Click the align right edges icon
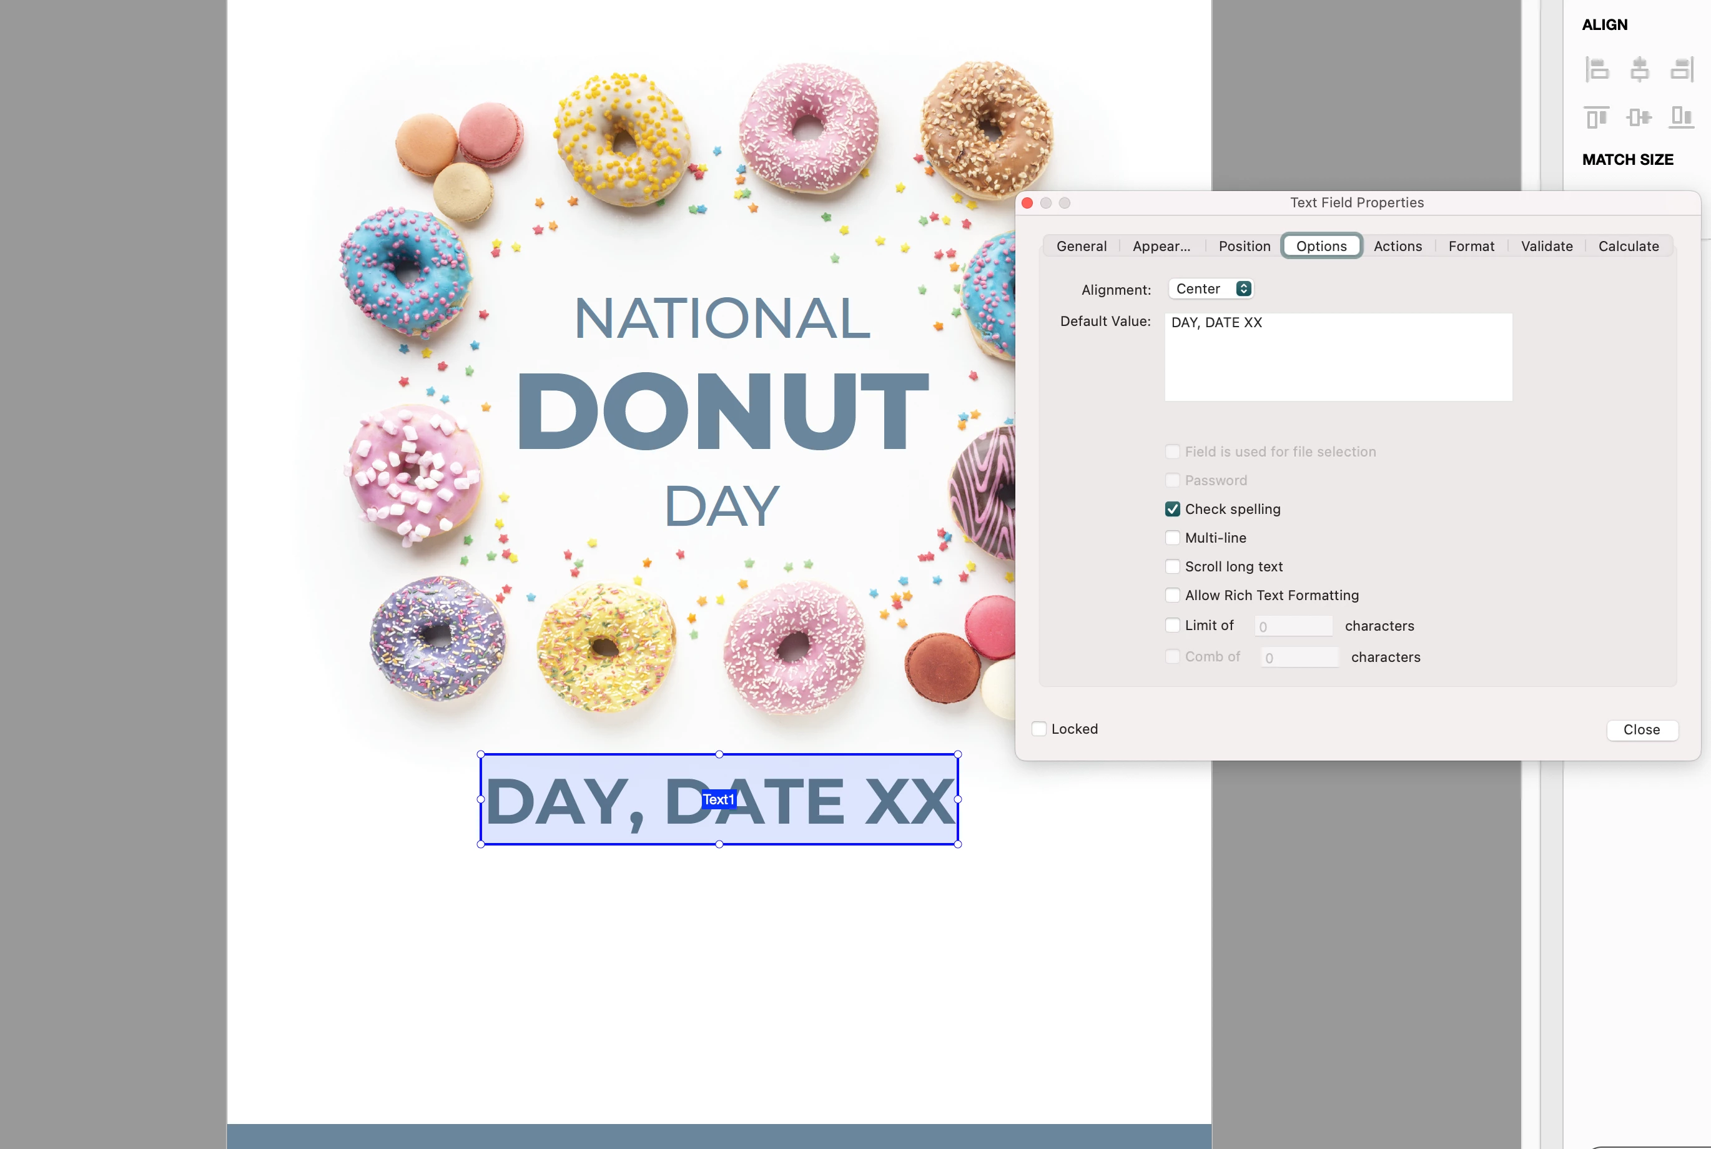 [x=1681, y=69]
